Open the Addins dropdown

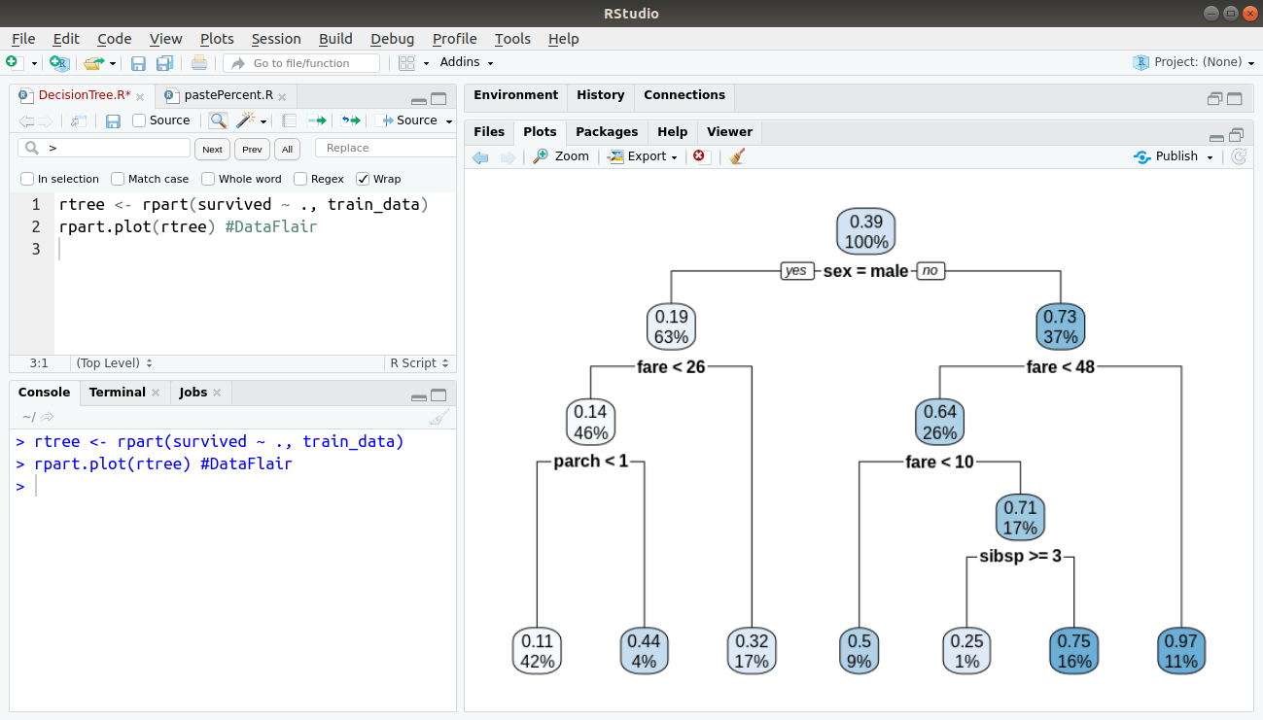[467, 62]
